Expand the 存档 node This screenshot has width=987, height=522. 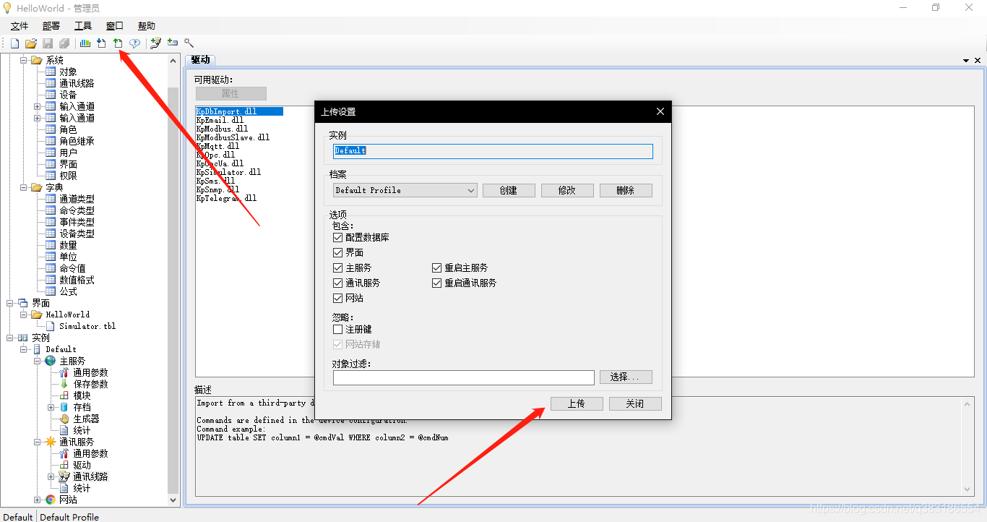(51, 407)
